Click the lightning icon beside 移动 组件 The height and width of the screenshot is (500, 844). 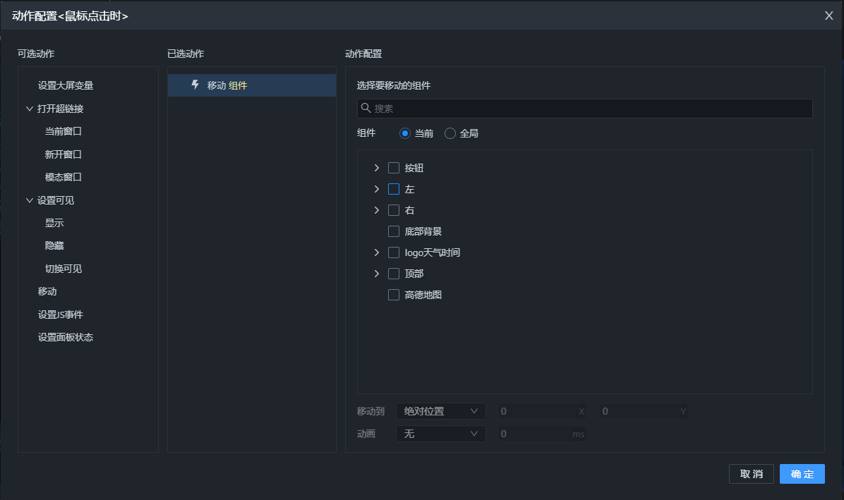195,85
